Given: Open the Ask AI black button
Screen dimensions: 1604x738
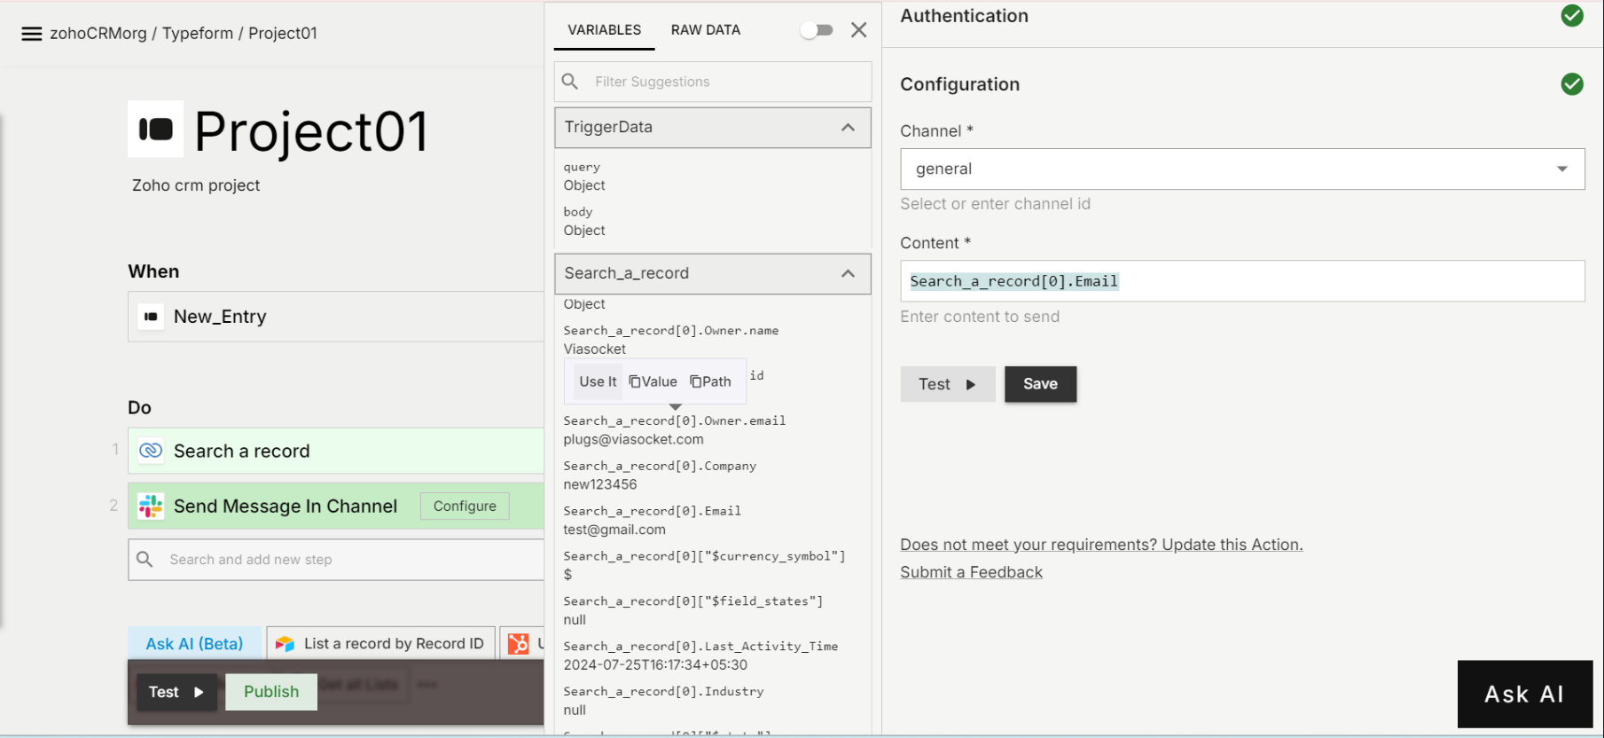Looking at the screenshot, I should coord(1524,695).
